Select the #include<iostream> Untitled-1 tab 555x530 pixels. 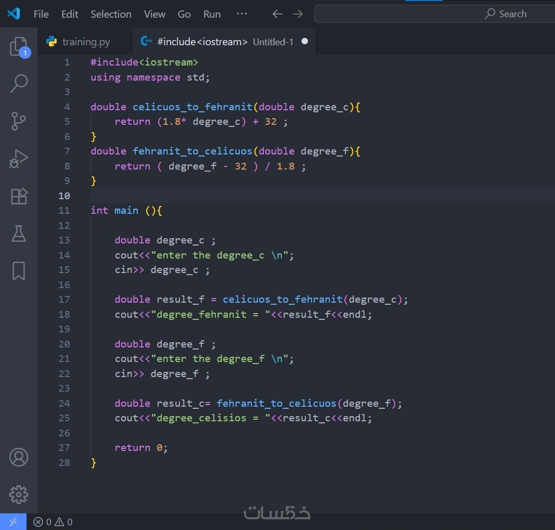[x=224, y=42]
